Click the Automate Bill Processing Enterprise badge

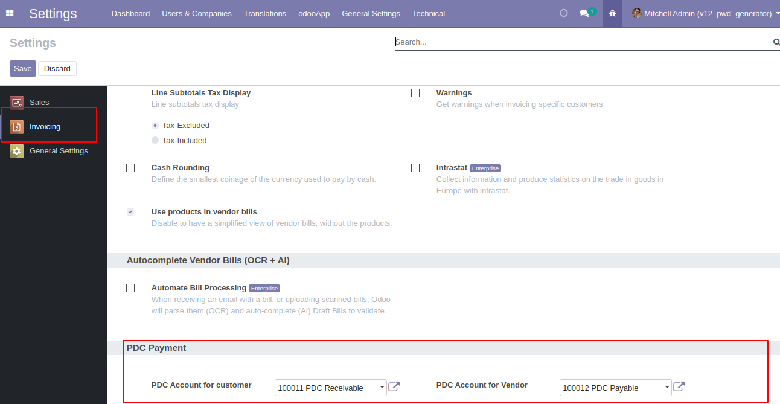click(264, 289)
